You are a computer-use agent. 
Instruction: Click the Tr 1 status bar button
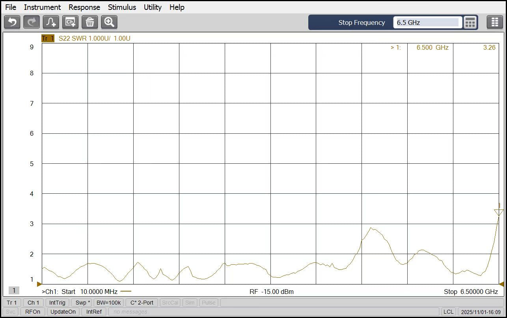click(12, 303)
